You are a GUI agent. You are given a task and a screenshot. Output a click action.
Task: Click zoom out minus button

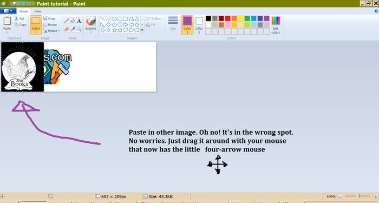340,197
